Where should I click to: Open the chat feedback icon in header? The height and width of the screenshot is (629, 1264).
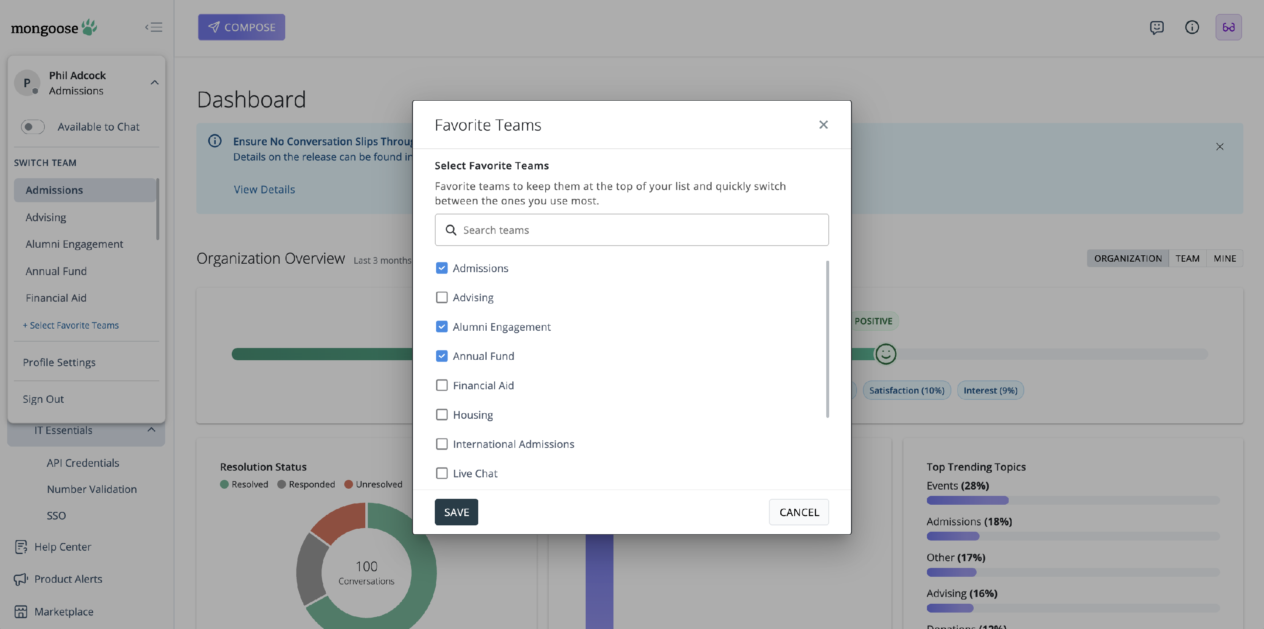click(x=1157, y=27)
